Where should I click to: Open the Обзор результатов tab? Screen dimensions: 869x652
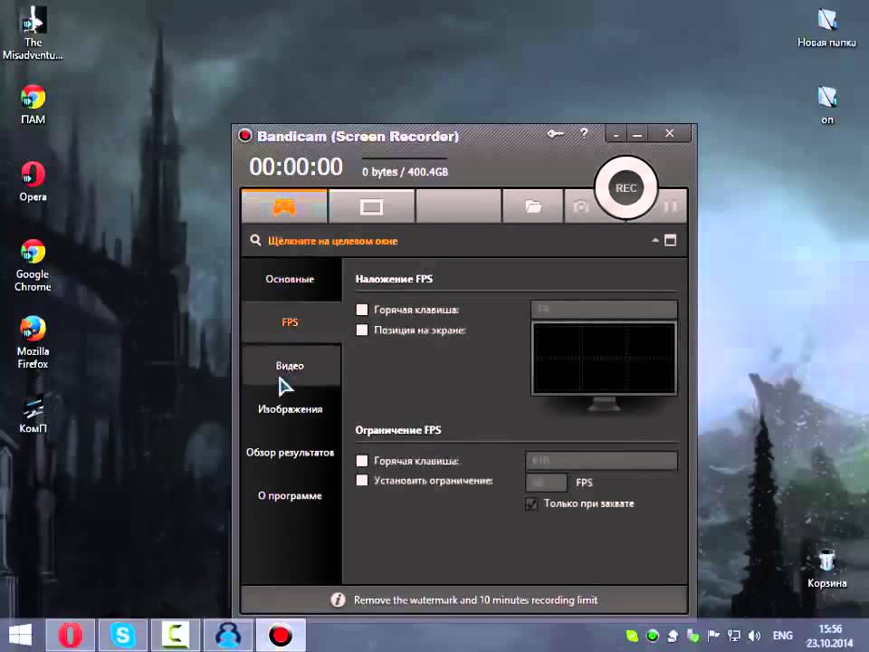coord(290,453)
